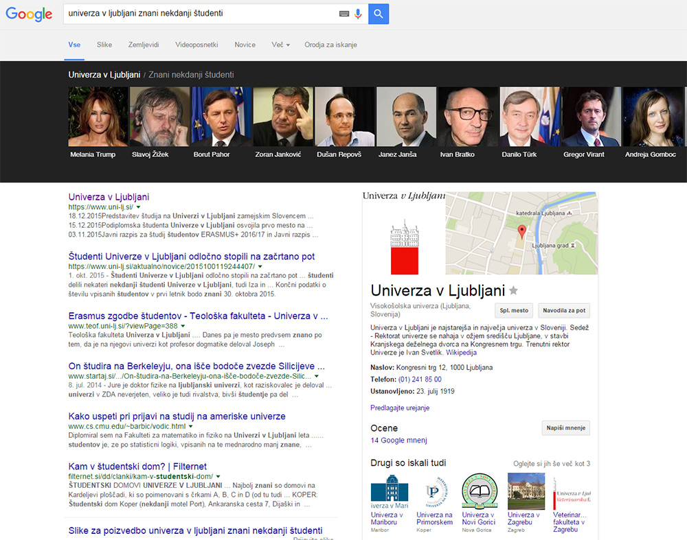Viewport: 687px width, 540px height.
Task: Switch to the Zemljevidi tab
Action: click(x=144, y=45)
